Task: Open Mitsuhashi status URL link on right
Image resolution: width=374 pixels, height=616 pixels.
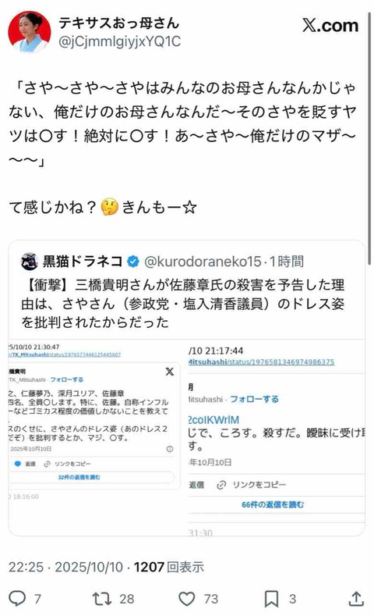Action: (262, 361)
